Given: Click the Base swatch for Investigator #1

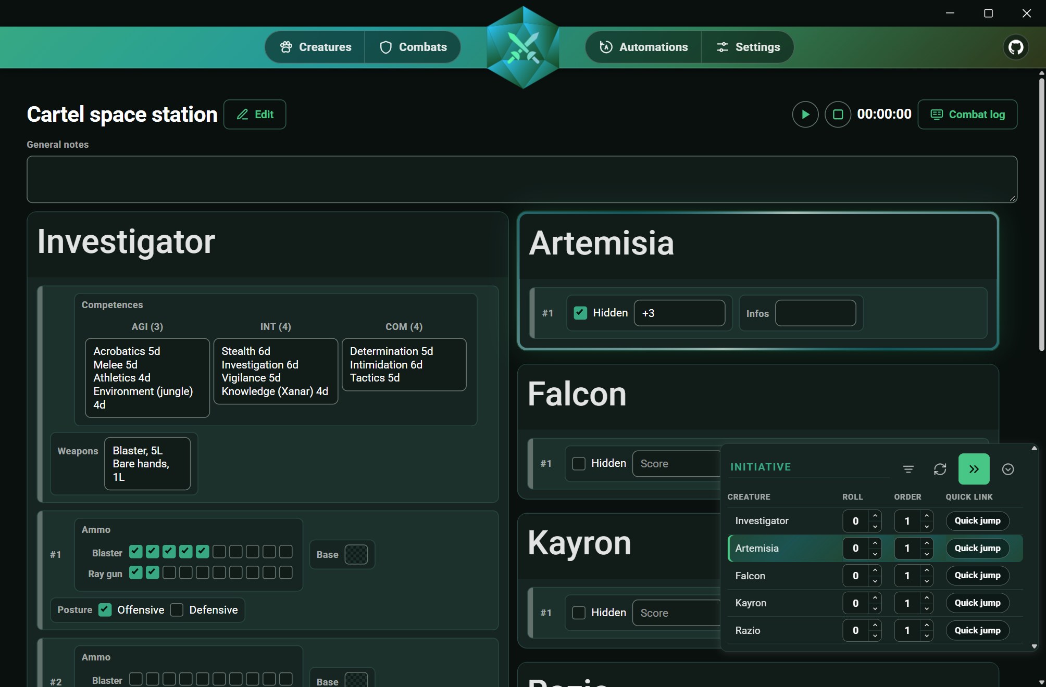Looking at the screenshot, I should [x=356, y=555].
